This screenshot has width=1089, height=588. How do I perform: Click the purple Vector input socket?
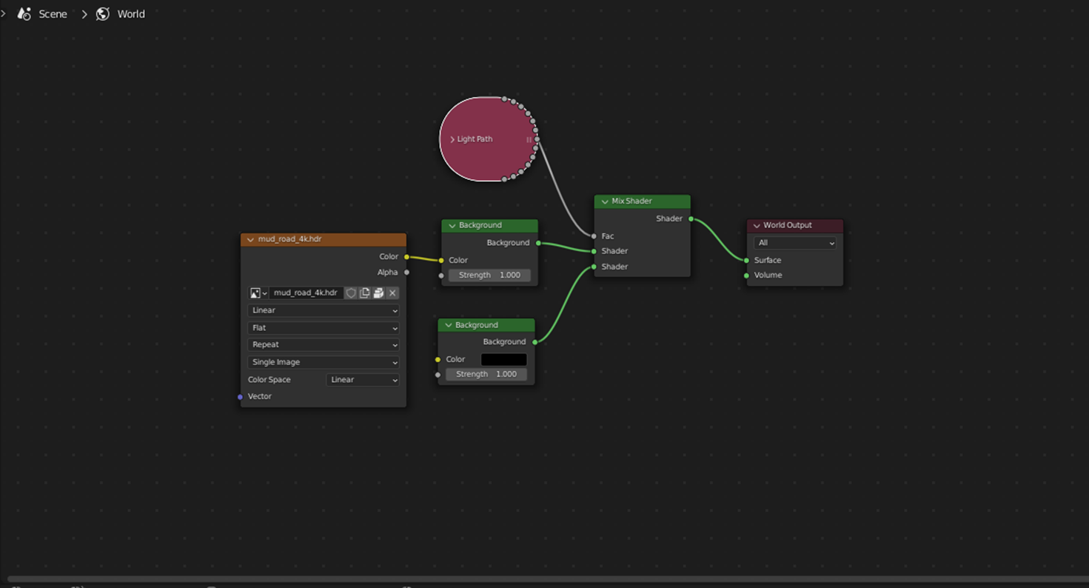[240, 397]
